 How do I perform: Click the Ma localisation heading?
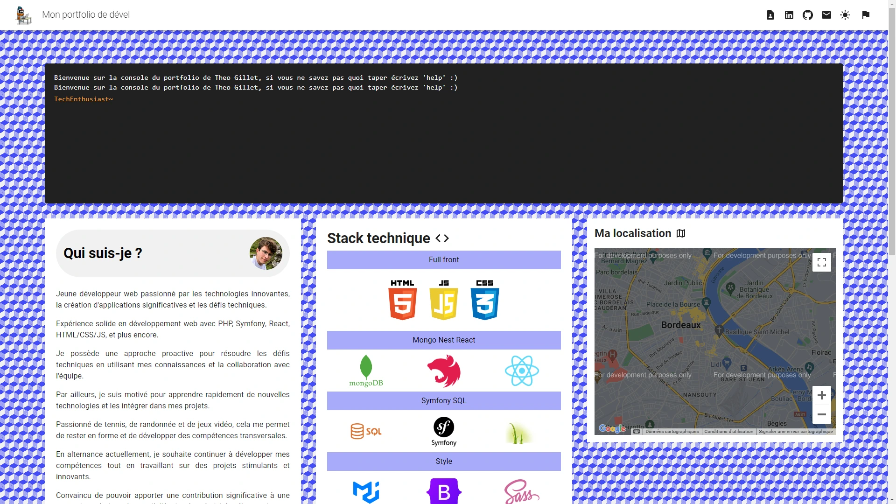click(x=633, y=233)
